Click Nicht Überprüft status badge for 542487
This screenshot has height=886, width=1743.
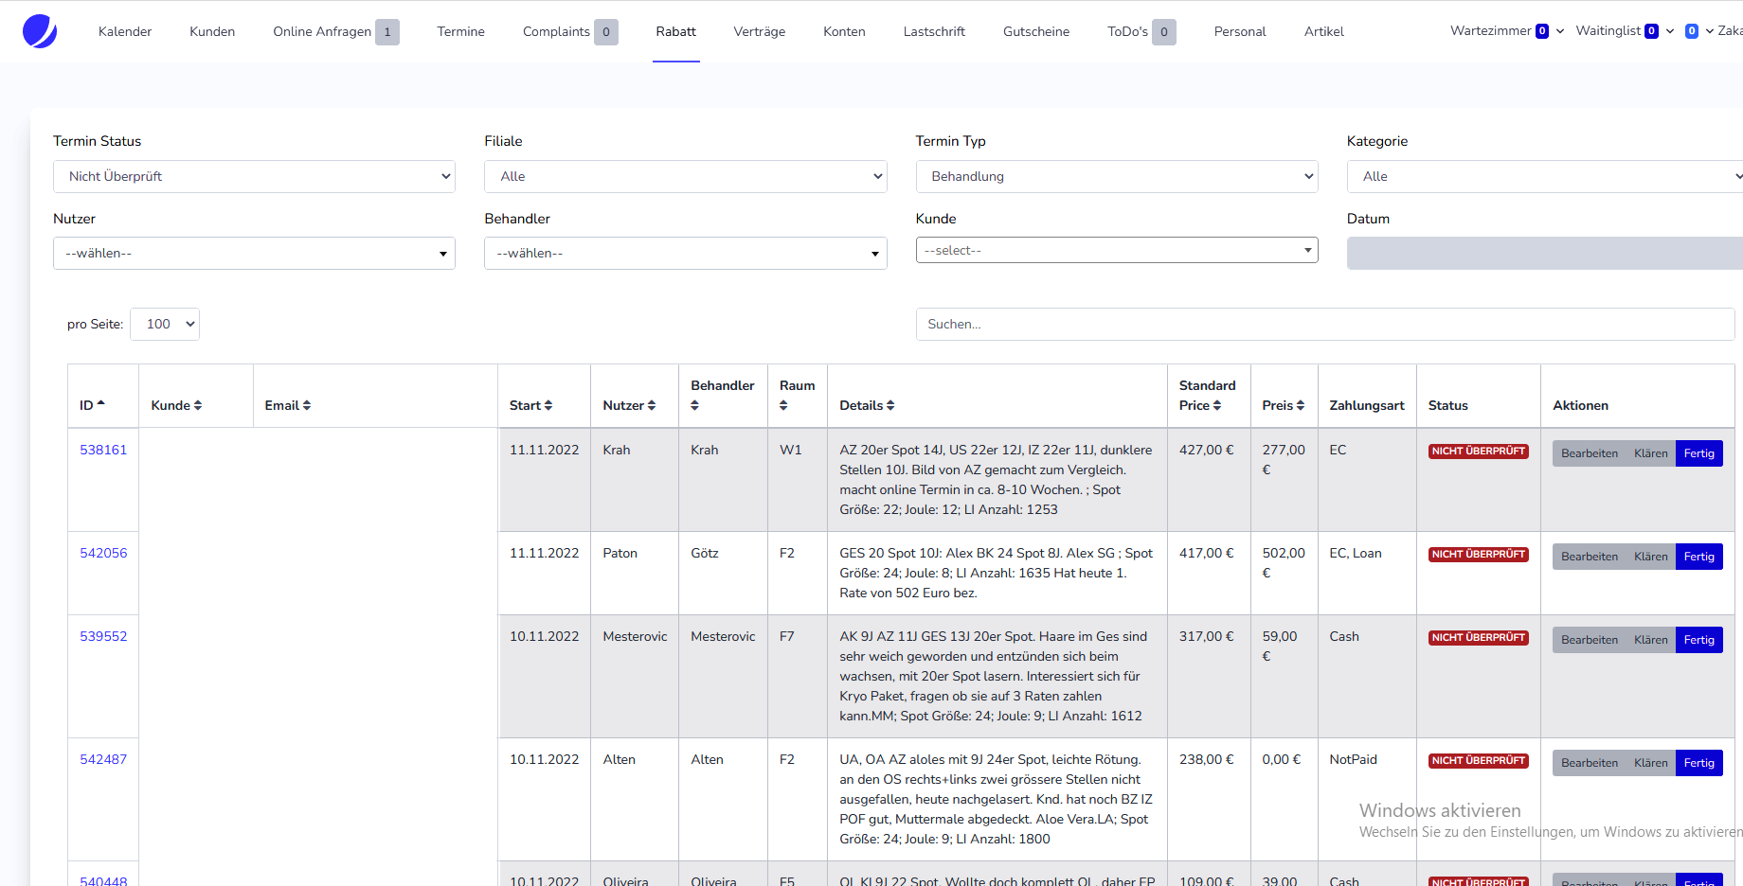[x=1479, y=761]
